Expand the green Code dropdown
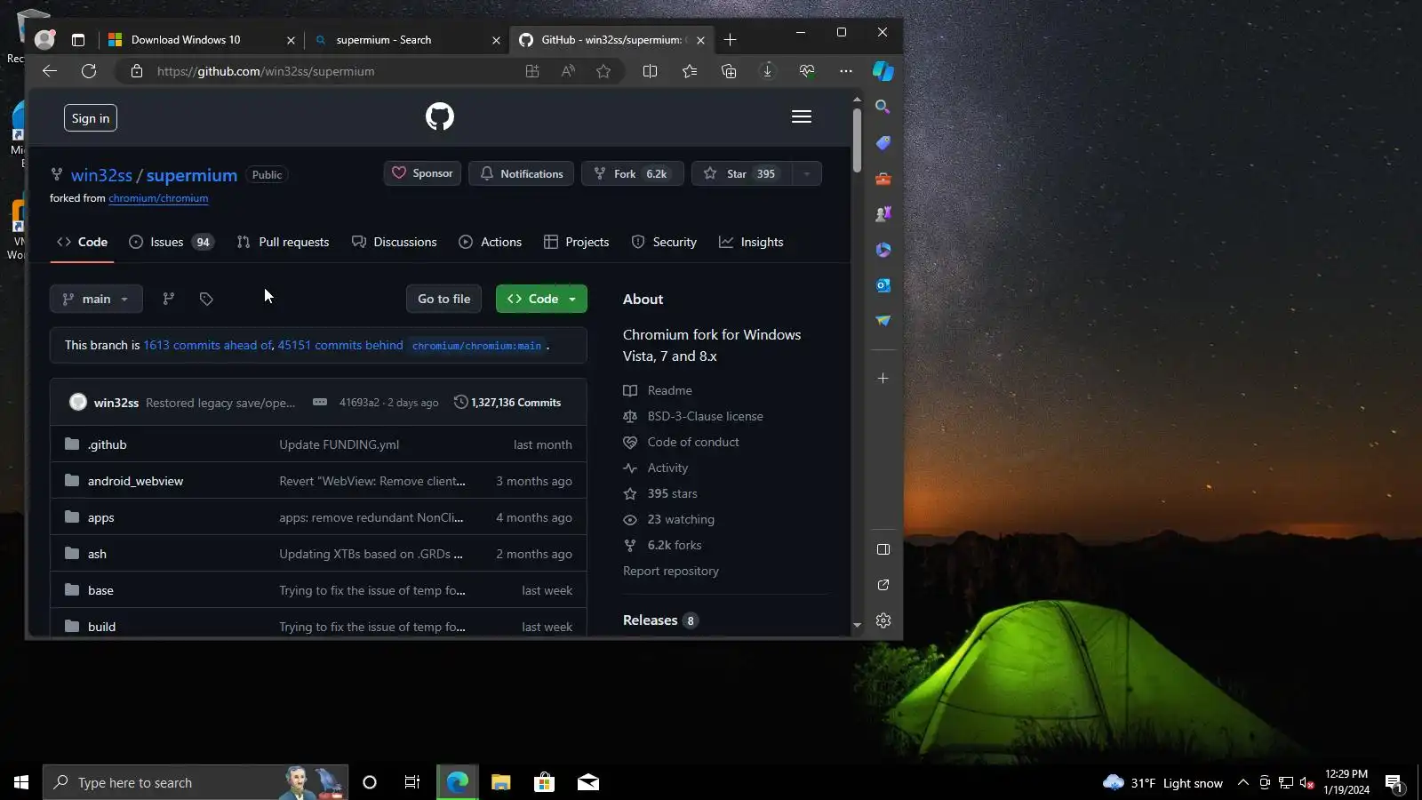 pyautogui.click(x=541, y=299)
